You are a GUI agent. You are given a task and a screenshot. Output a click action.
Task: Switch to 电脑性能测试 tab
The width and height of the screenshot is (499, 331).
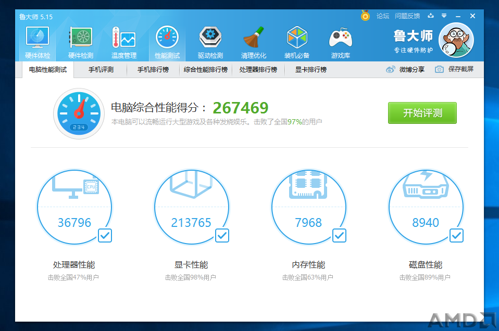[x=48, y=70]
